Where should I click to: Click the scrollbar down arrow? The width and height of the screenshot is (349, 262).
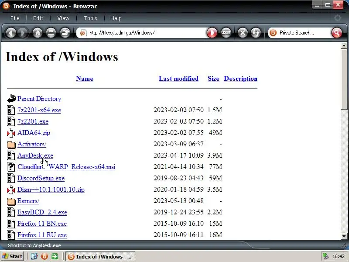click(344, 236)
